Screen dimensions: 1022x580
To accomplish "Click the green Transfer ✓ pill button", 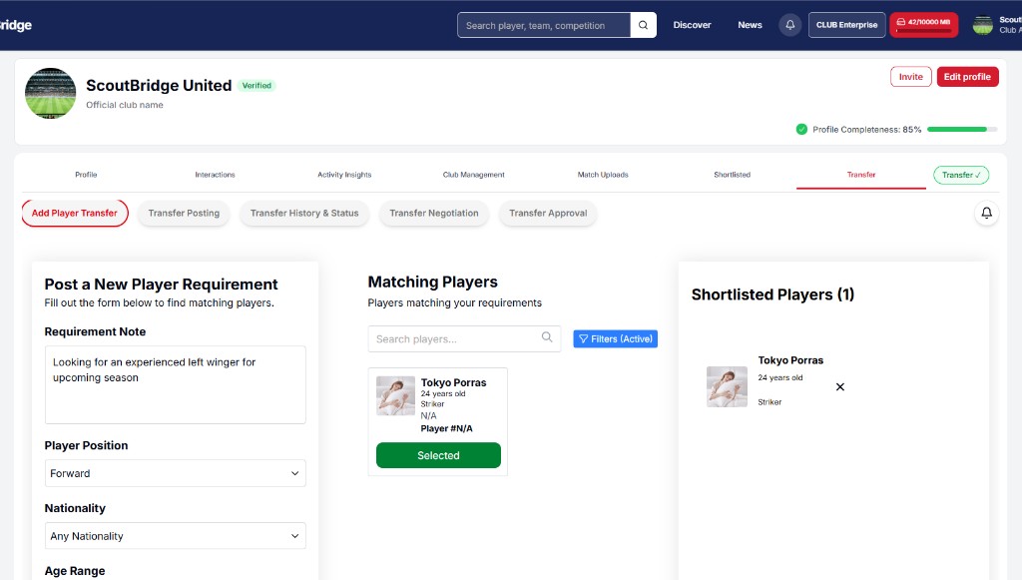I will [x=961, y=175].
